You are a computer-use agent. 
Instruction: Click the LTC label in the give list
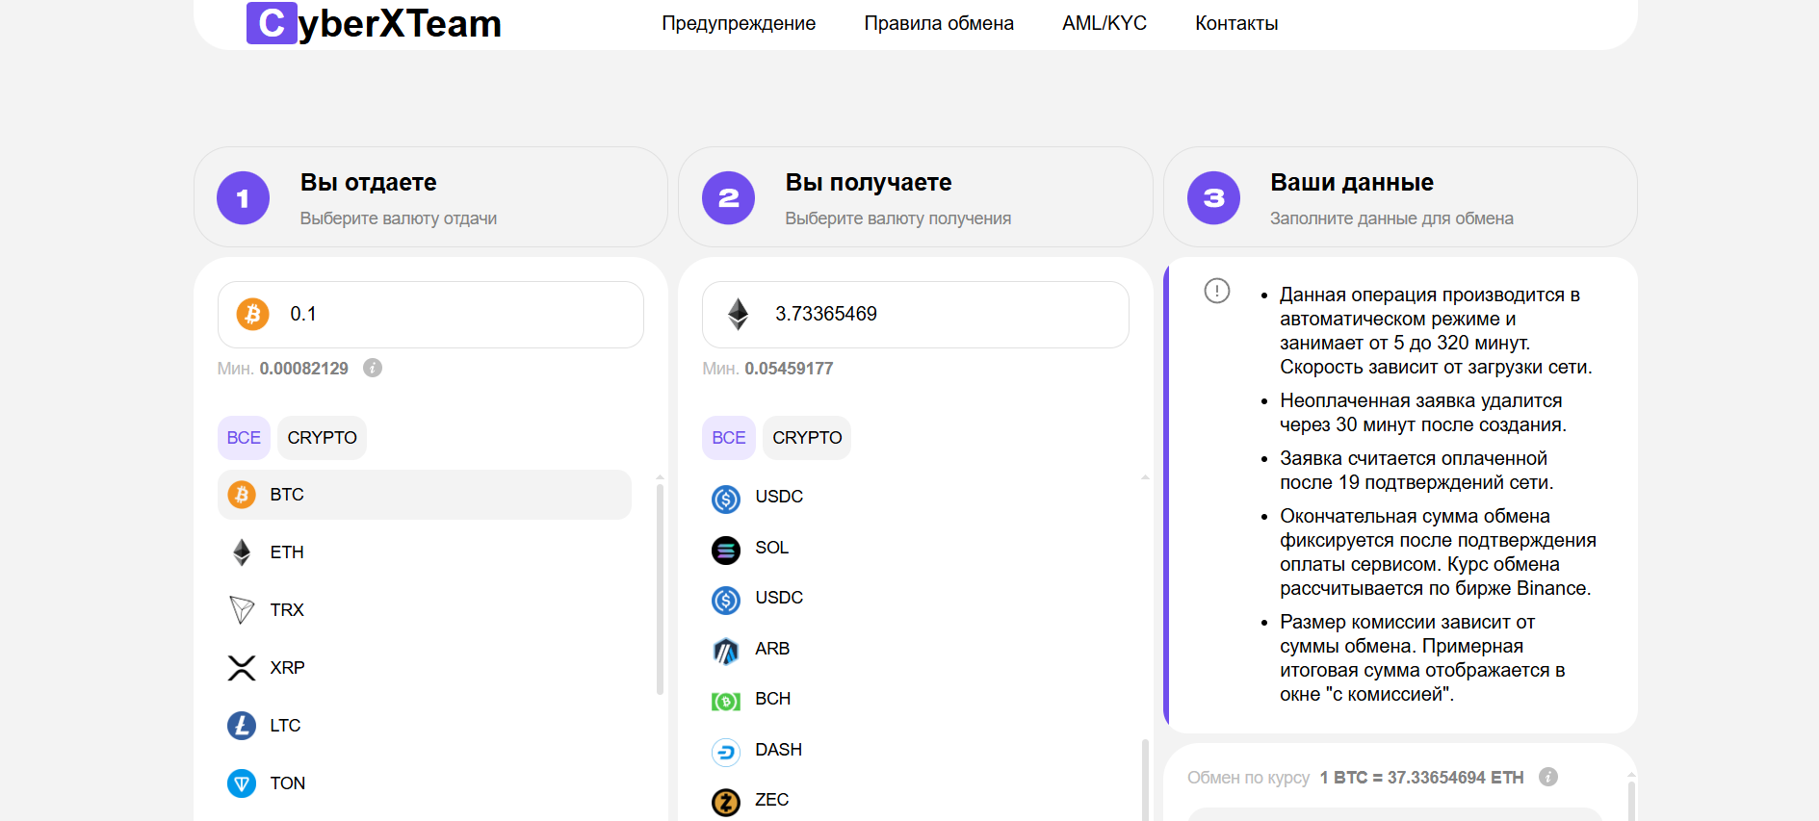click(x=285, y=726)
